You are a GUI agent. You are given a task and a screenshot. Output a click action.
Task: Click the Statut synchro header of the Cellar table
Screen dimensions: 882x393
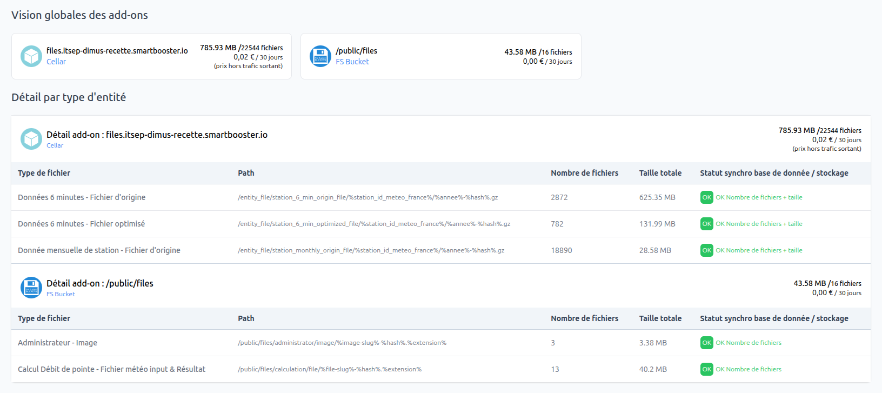(774, 173)
